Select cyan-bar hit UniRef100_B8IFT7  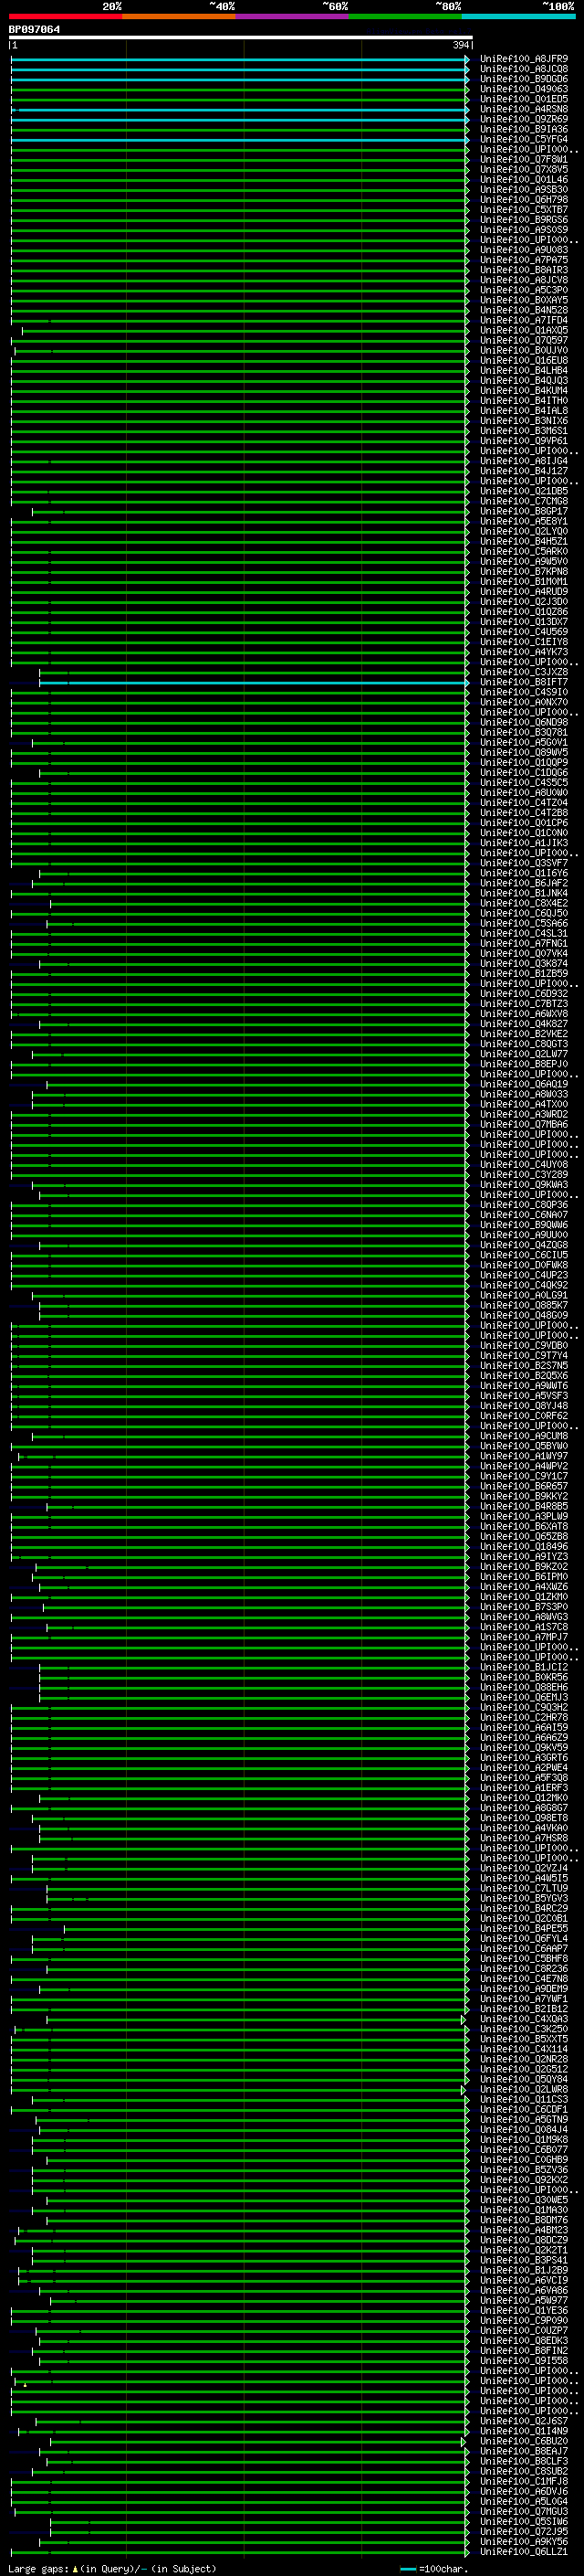[x=523, y=682]
